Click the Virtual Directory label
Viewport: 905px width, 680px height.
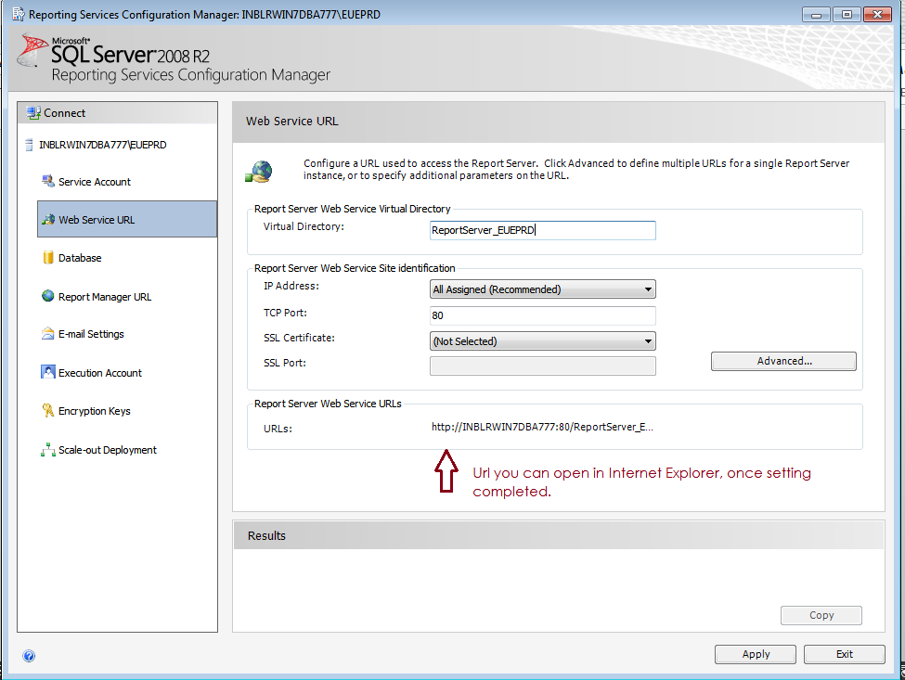[304, 226]
